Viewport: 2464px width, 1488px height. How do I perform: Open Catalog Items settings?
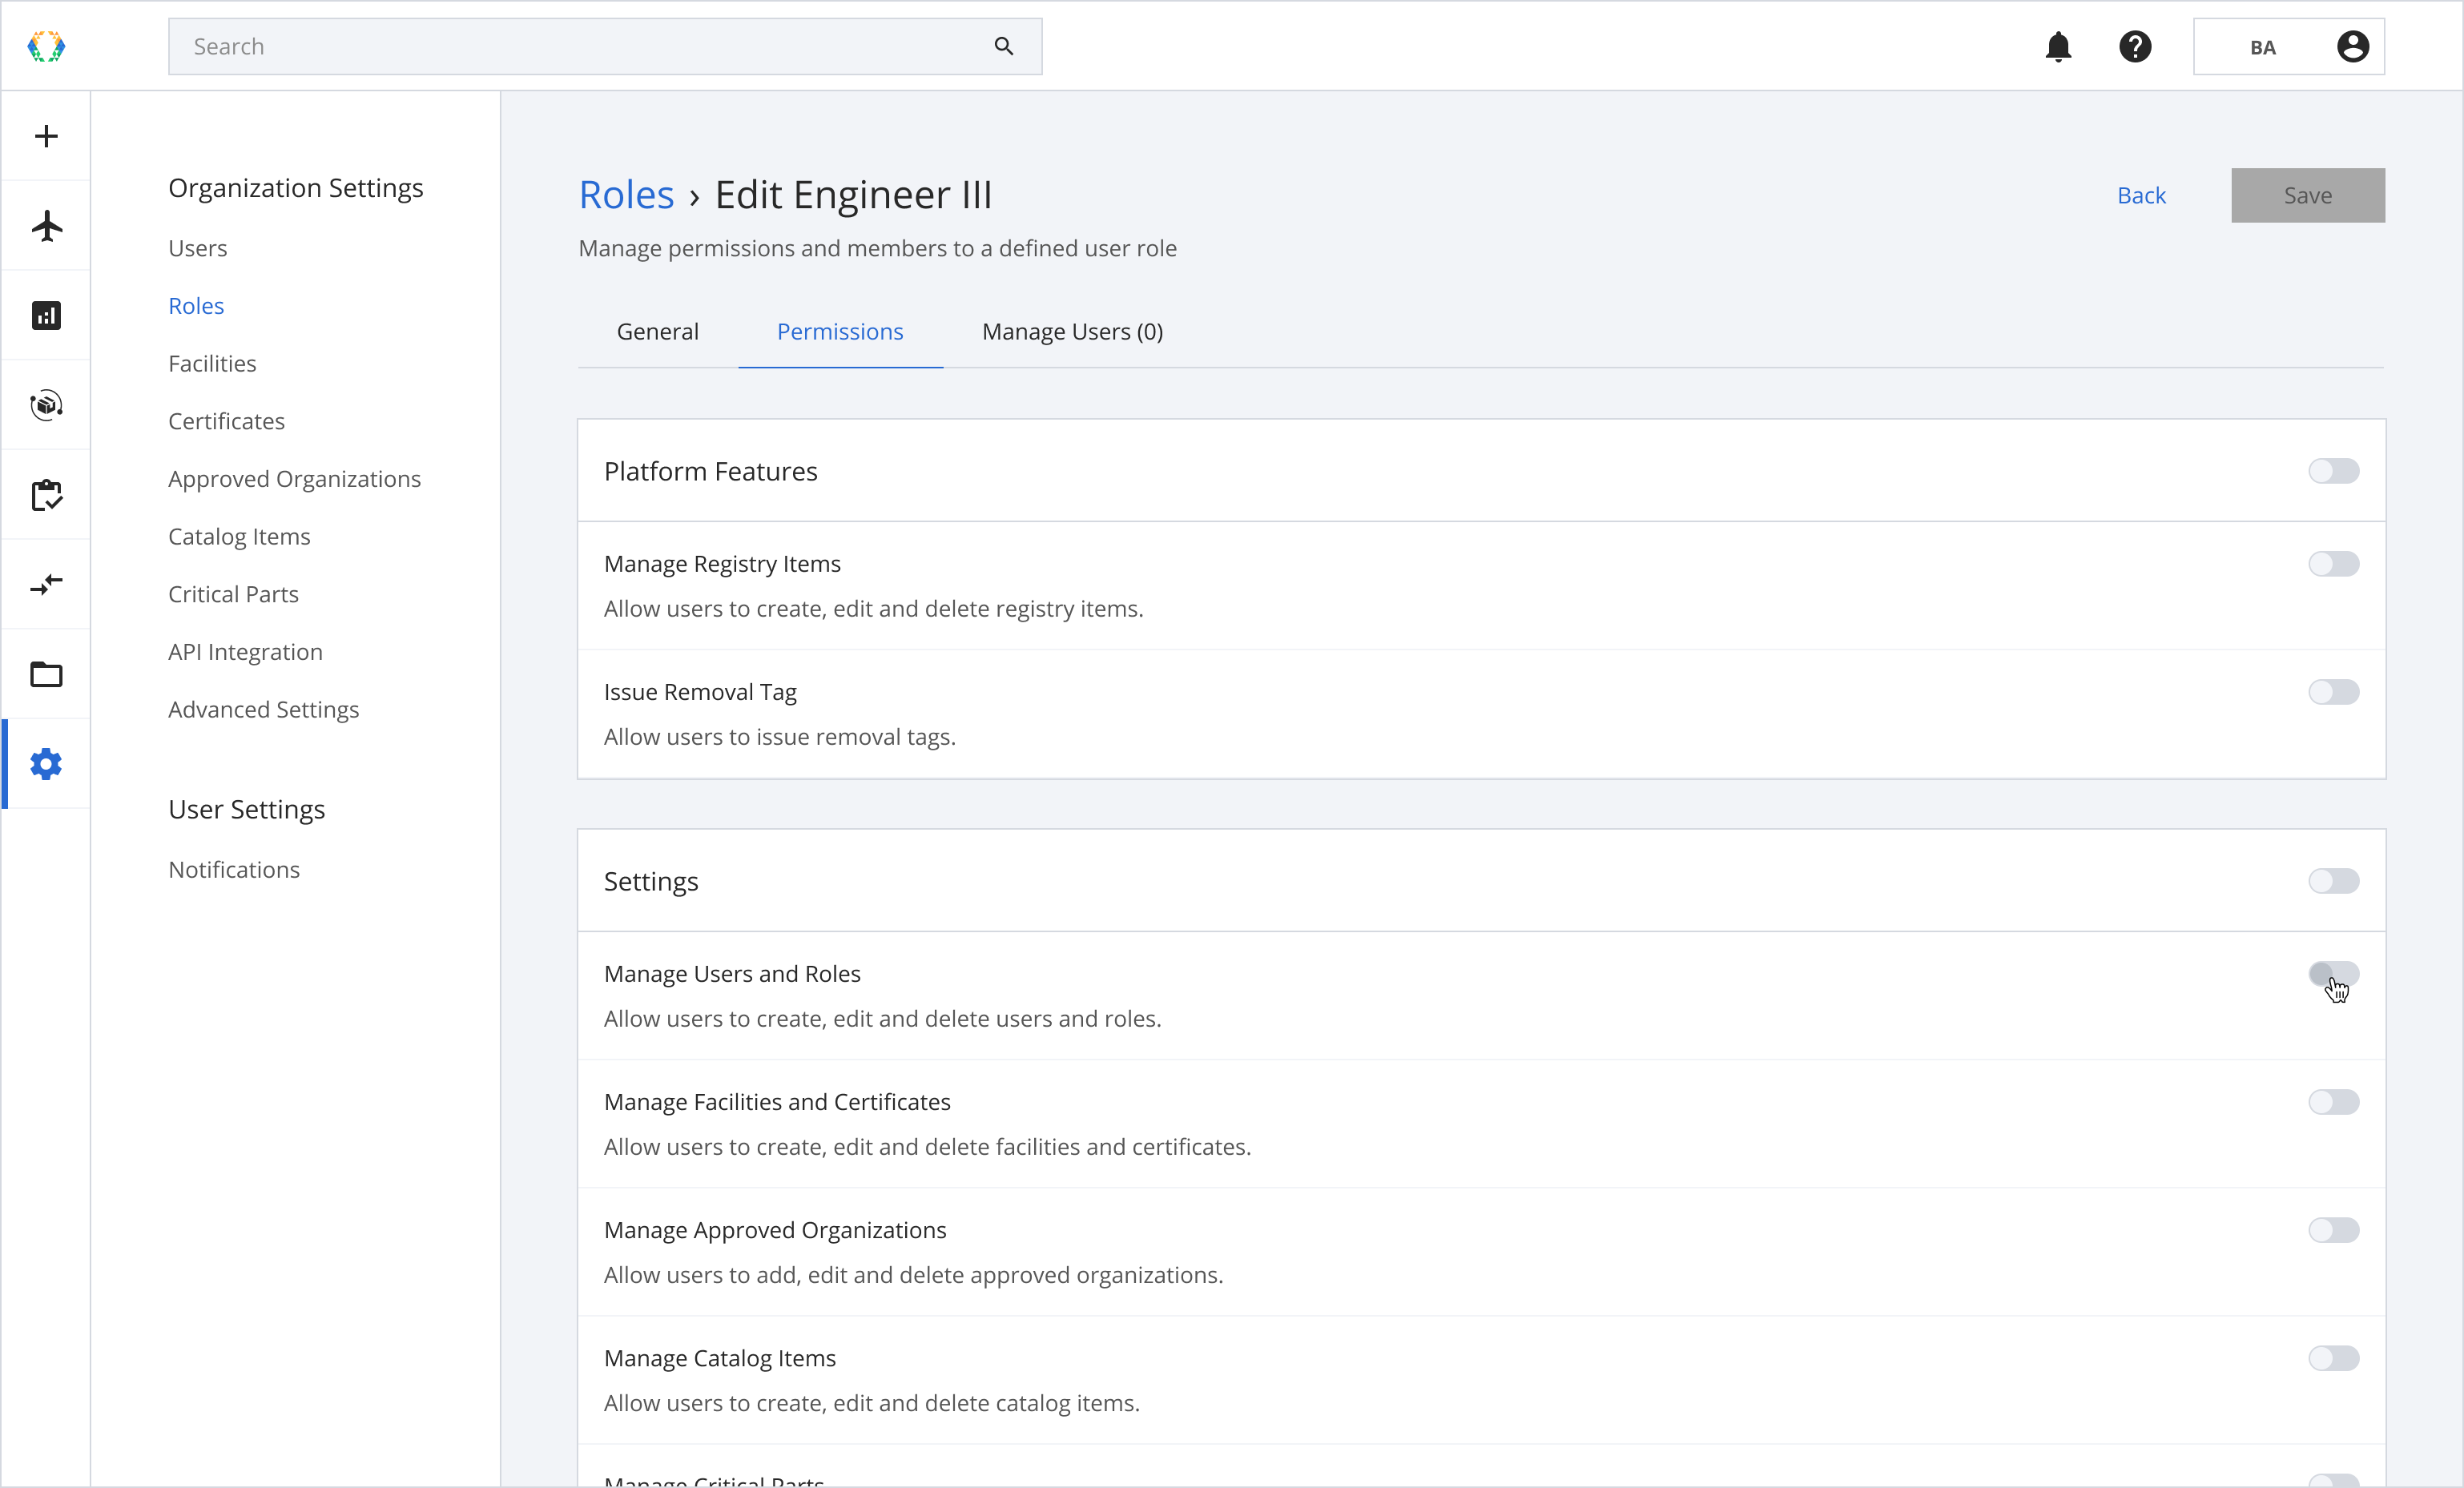239,537
